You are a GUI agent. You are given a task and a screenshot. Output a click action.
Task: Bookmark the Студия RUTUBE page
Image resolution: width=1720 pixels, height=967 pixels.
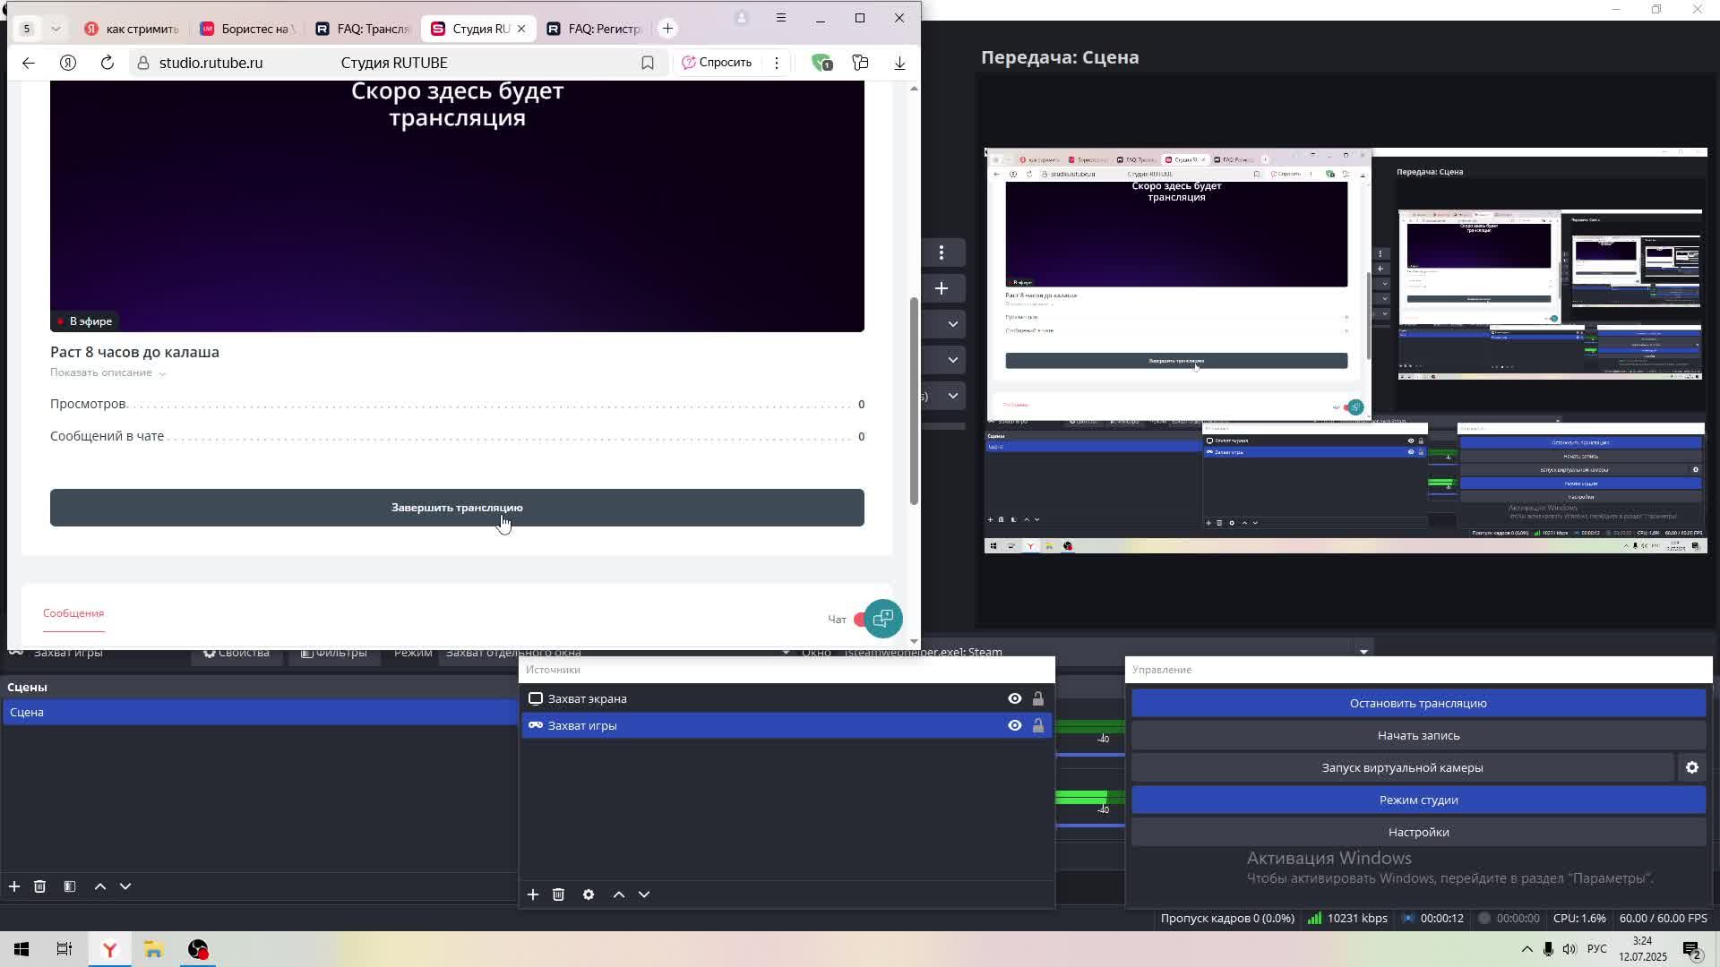[x=648, y=63]
